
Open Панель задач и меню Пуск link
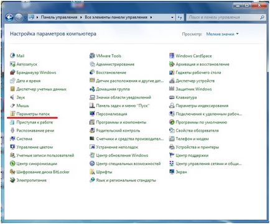point(123,105)
